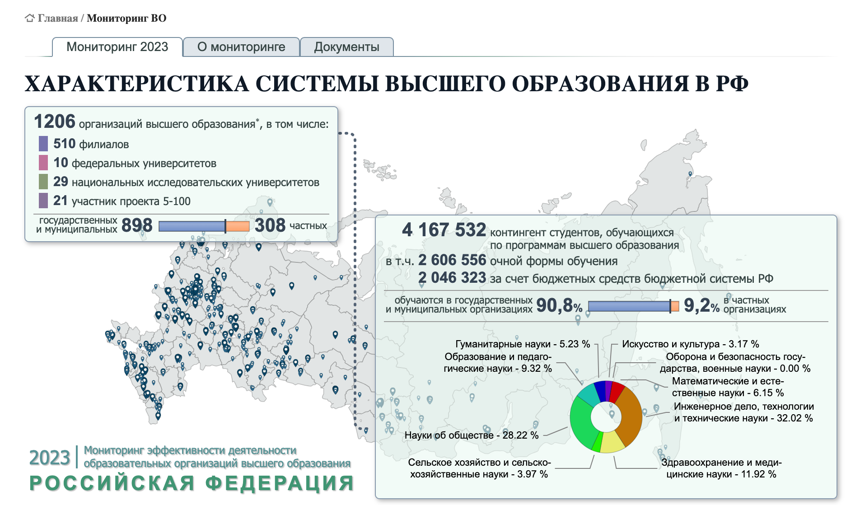The image size is (860, 505).
Task: Click the text 510 филиалов
Action: pyautogui.click(x=91, y=144)
